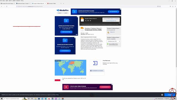Click the browser address bar URL
The height and width of the screenshot is (100, 177).
(x=32, y=6)
